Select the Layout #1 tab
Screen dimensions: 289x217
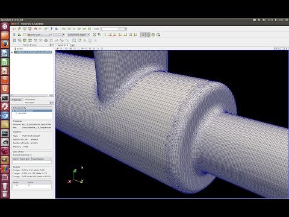(63, 45)
